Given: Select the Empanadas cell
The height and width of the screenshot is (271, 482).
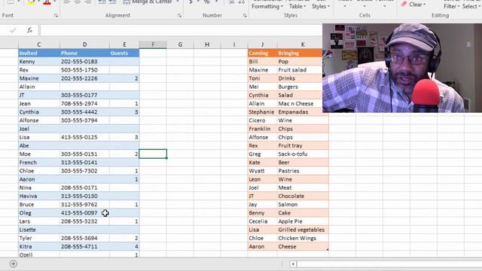Looking at the screenshot, I should [x=303, y=112].
